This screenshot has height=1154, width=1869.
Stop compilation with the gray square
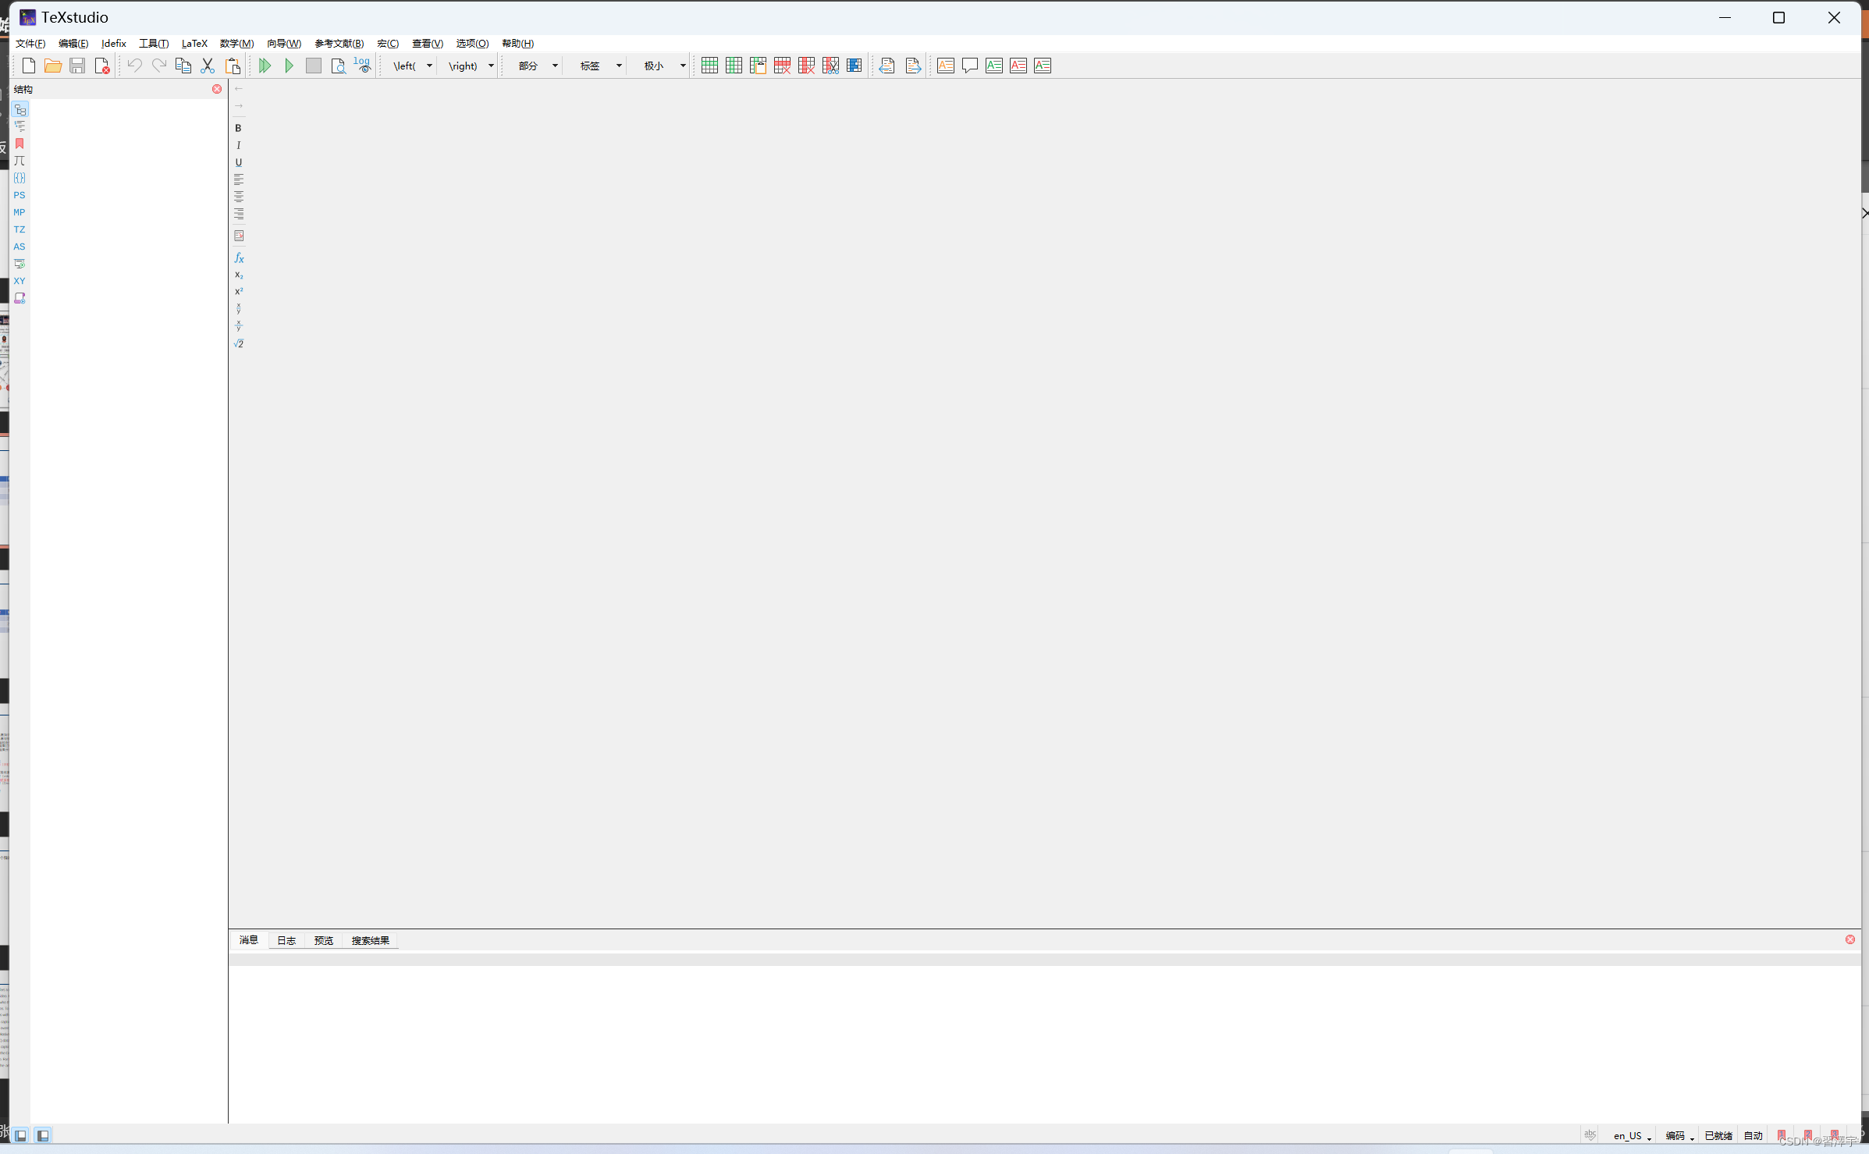pyautogui.click(x=314, y=66)
